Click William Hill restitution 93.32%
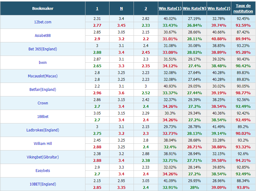Image resolution: width=256 pixels, height=191 pixels. coord(243,147)
